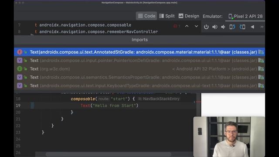Viewport: 279px width, 157px height.
Task: Select Text from SemanticsProperties import option
Action: (x=139, y=77)
